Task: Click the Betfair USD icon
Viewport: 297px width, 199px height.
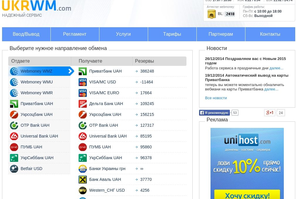Action: pos(14,169)
